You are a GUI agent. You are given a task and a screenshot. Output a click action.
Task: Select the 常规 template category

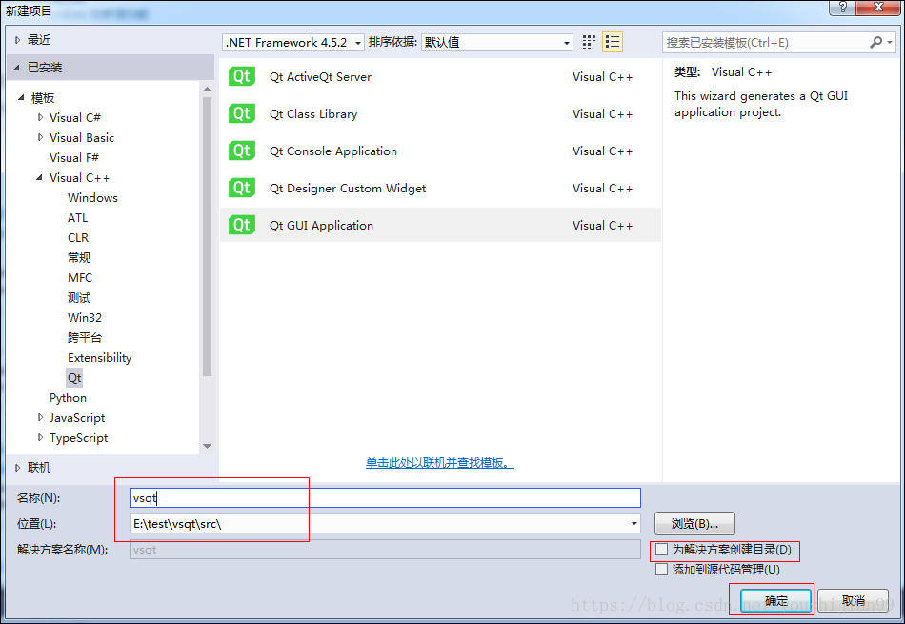[79, 258]
